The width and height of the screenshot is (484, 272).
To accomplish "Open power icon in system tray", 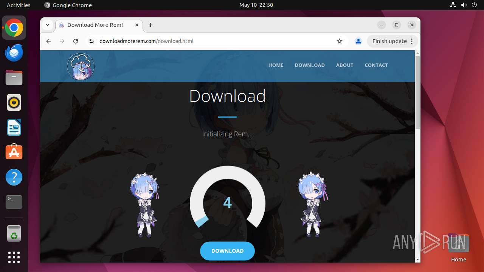I will 475,5.
